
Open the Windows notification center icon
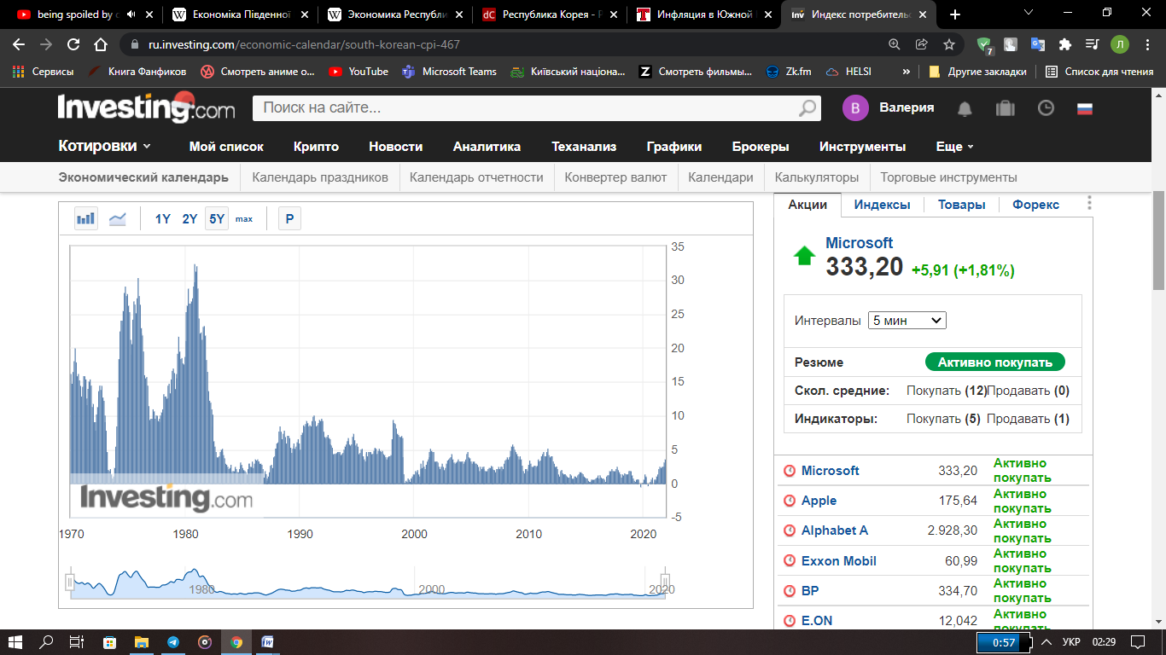point(1137,642)
